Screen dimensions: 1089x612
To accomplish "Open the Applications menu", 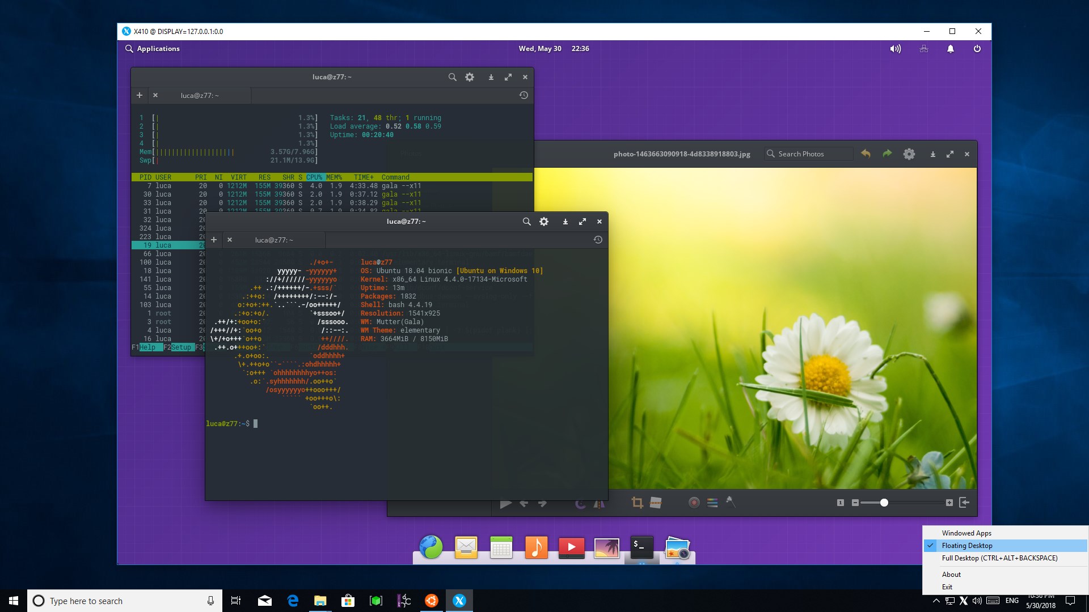I will (153, 49).
